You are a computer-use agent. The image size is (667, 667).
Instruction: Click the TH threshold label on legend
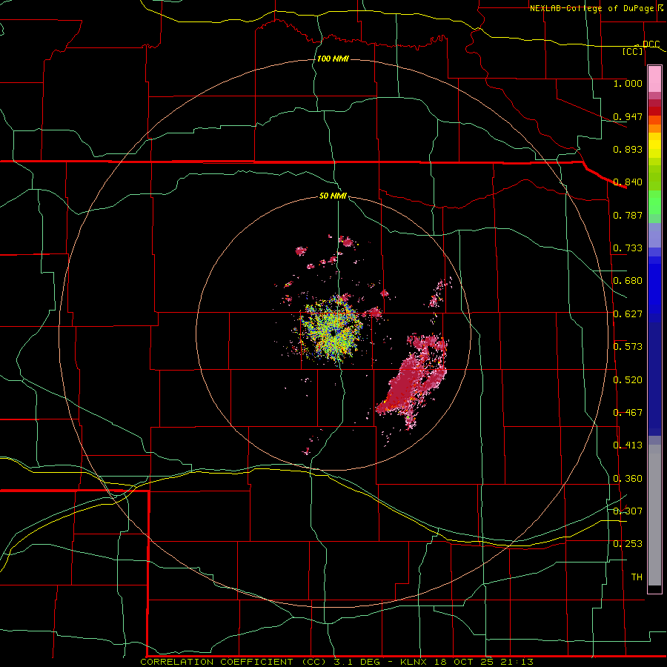click(637, 577)
